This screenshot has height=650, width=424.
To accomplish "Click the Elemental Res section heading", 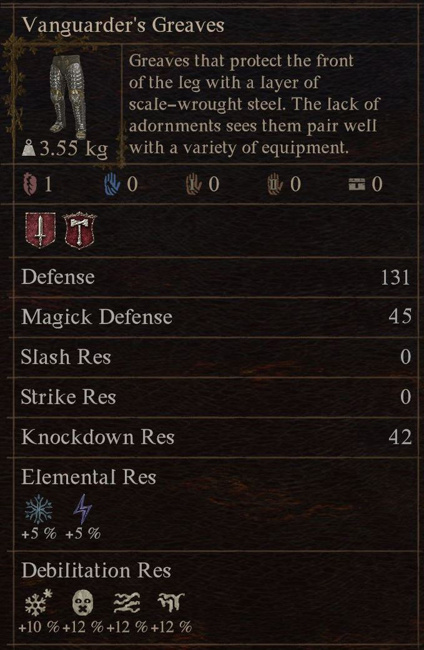I will coord(89,477).
